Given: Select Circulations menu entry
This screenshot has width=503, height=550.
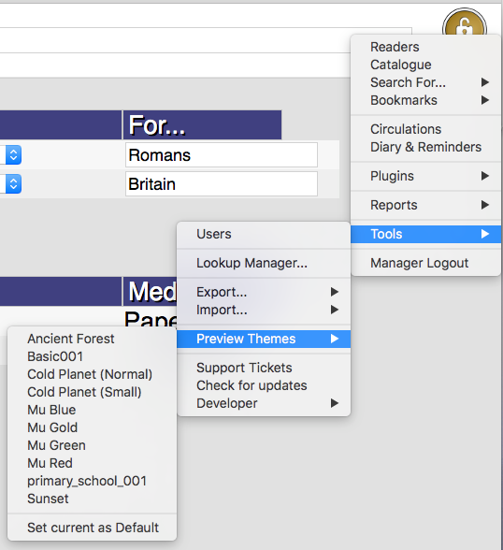Looking at the screenshot, I should (x=406, y=129).
